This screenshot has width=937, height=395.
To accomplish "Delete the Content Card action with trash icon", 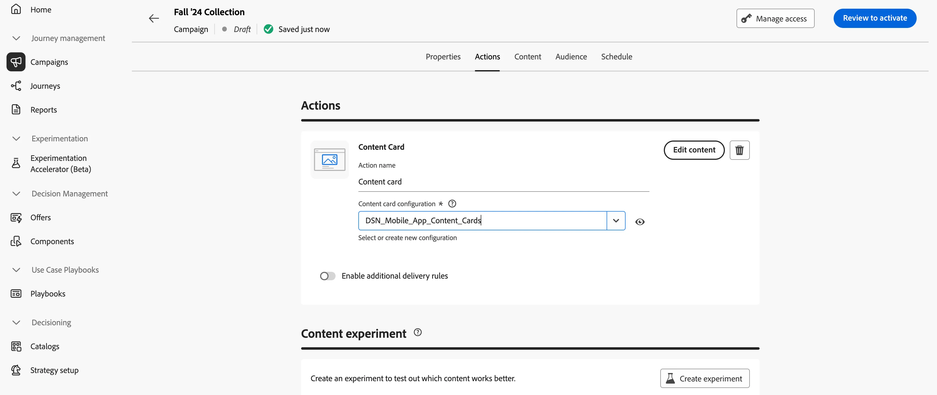I will (x=739, y=150).
